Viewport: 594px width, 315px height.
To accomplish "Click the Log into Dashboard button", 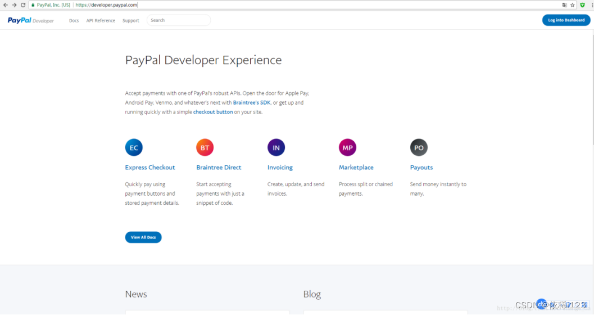I will click(566, 20).
